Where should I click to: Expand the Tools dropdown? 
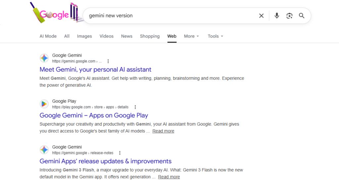(x=215, y=36)
